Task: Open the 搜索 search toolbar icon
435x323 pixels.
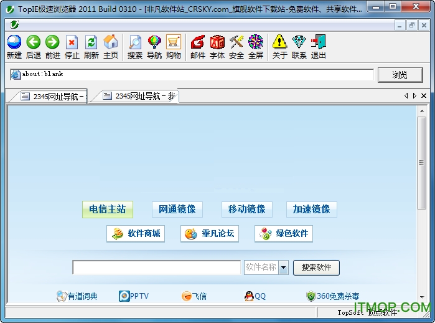Action: coord(135,46)
